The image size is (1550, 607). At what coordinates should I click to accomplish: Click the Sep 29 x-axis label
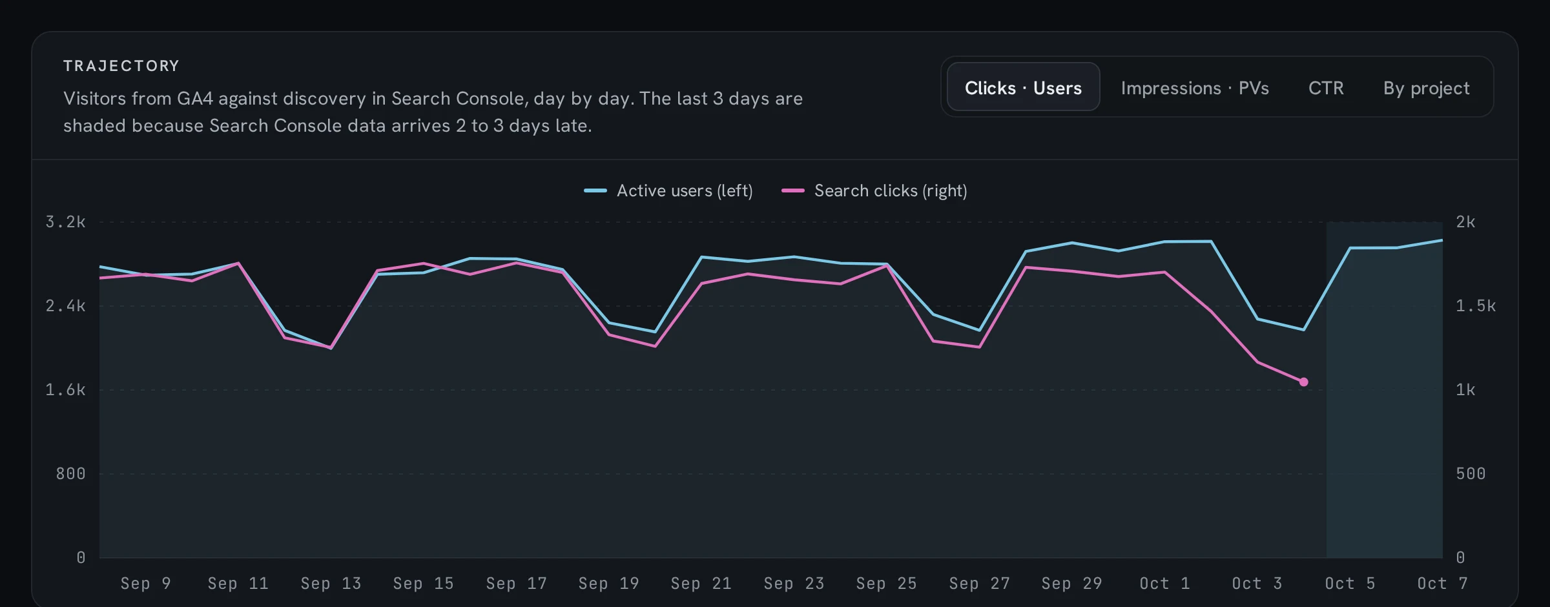pyautogui.click(x=1071, y=583)
